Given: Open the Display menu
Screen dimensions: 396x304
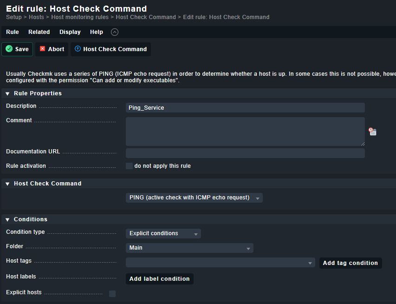Looking at the screenshot, I should coord(70,32).
